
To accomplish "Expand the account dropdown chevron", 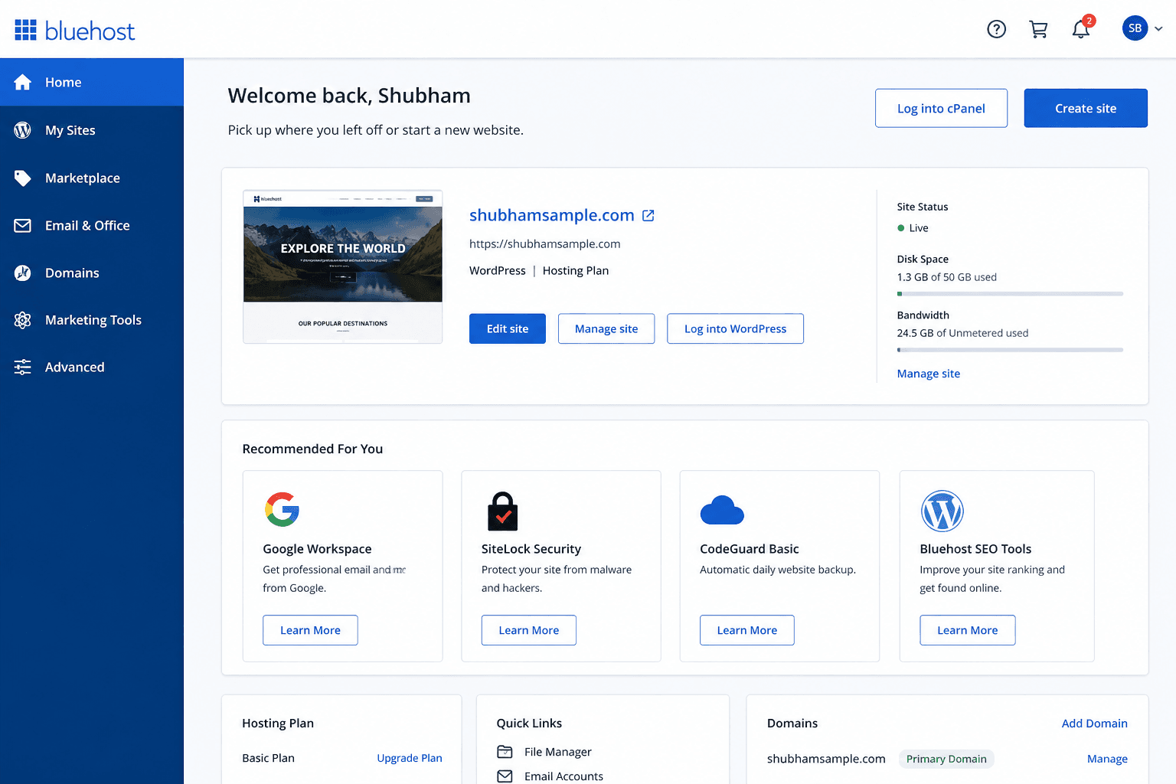I will (x=1158, y=29).
